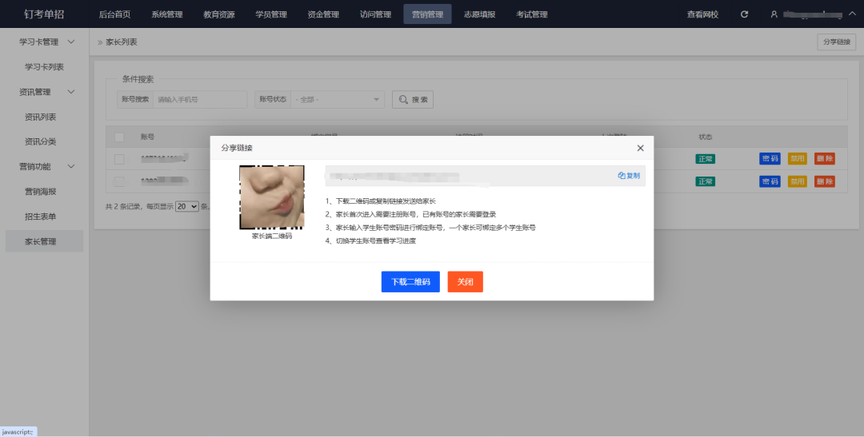Click the 下载二维码 button
Image resolution: width=864 pixels, height=437 pixels.
coord(410,282)
